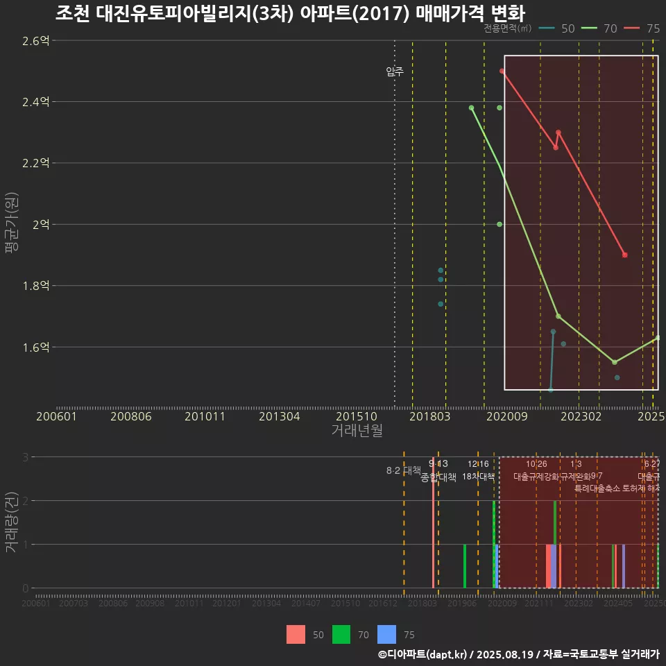Screen dimensions: 666x666
Task: Click the chart title about 조천 대진유토피아빌리지(3차)
Action: [290, 14]
